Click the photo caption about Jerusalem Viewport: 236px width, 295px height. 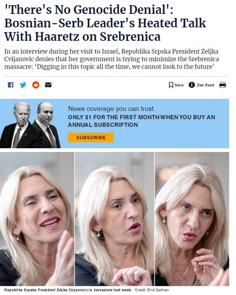click(68, 290)
